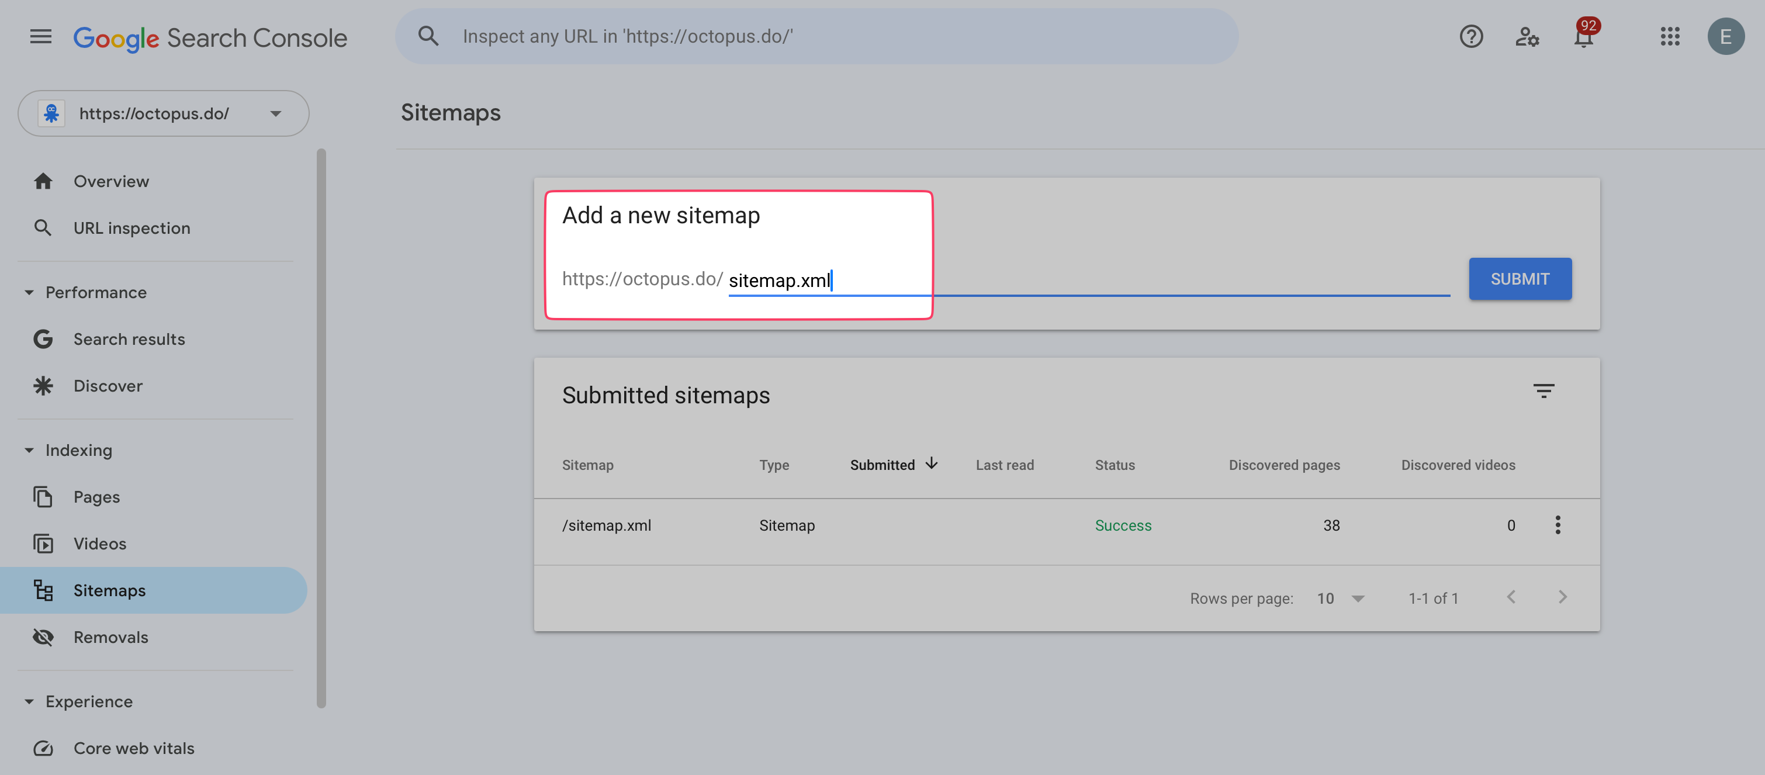Go to next page of sitemaps

click(1562, 597)
